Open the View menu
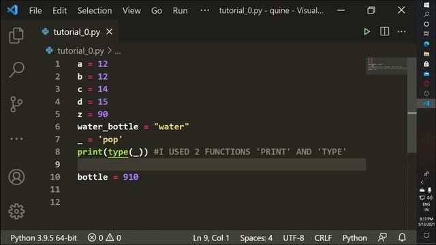The image size is (436, 245). 131,11
